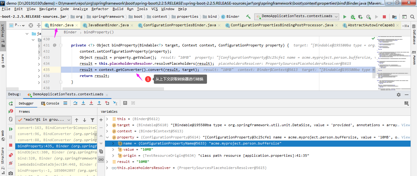The width and height of the screenshot is (417, 176).
Task: Collapse the 'property' variable node
Action: (x=107, y=137)
